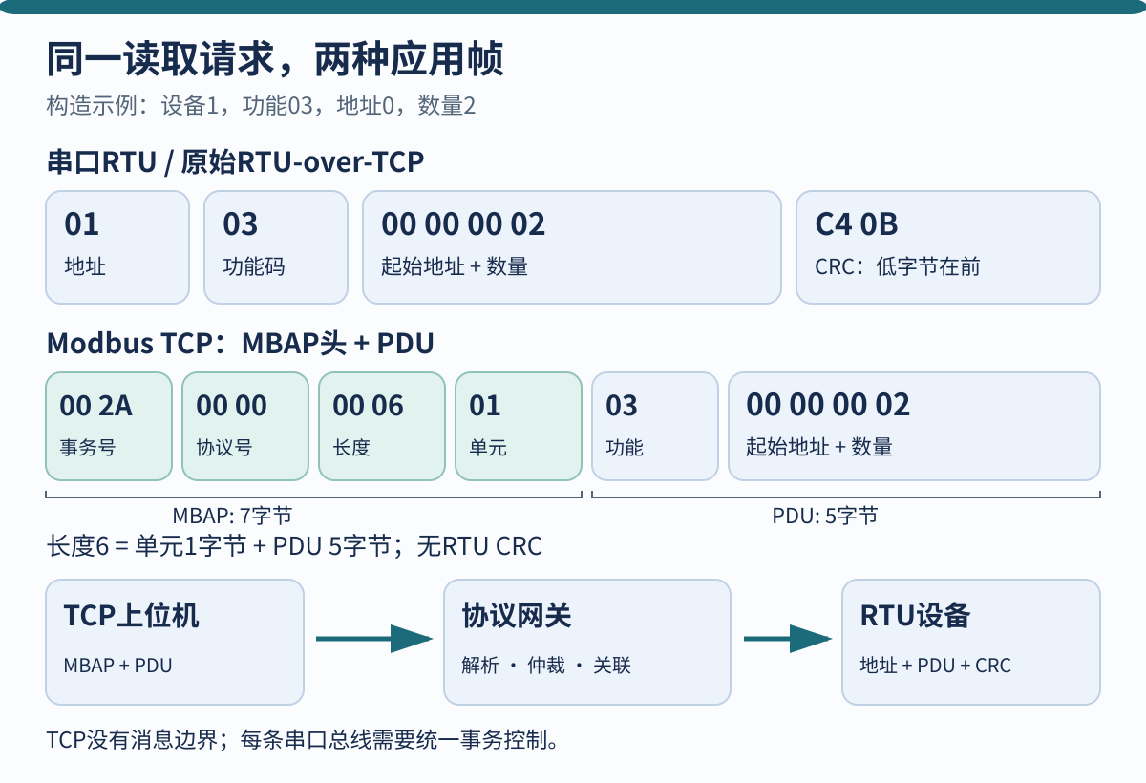Click the line starting 长度6 = 单元1字节

tap(294, 546)
